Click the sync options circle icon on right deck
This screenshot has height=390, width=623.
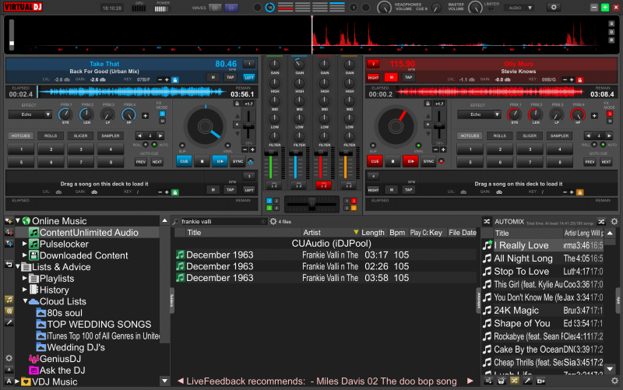tap(441, 162)
